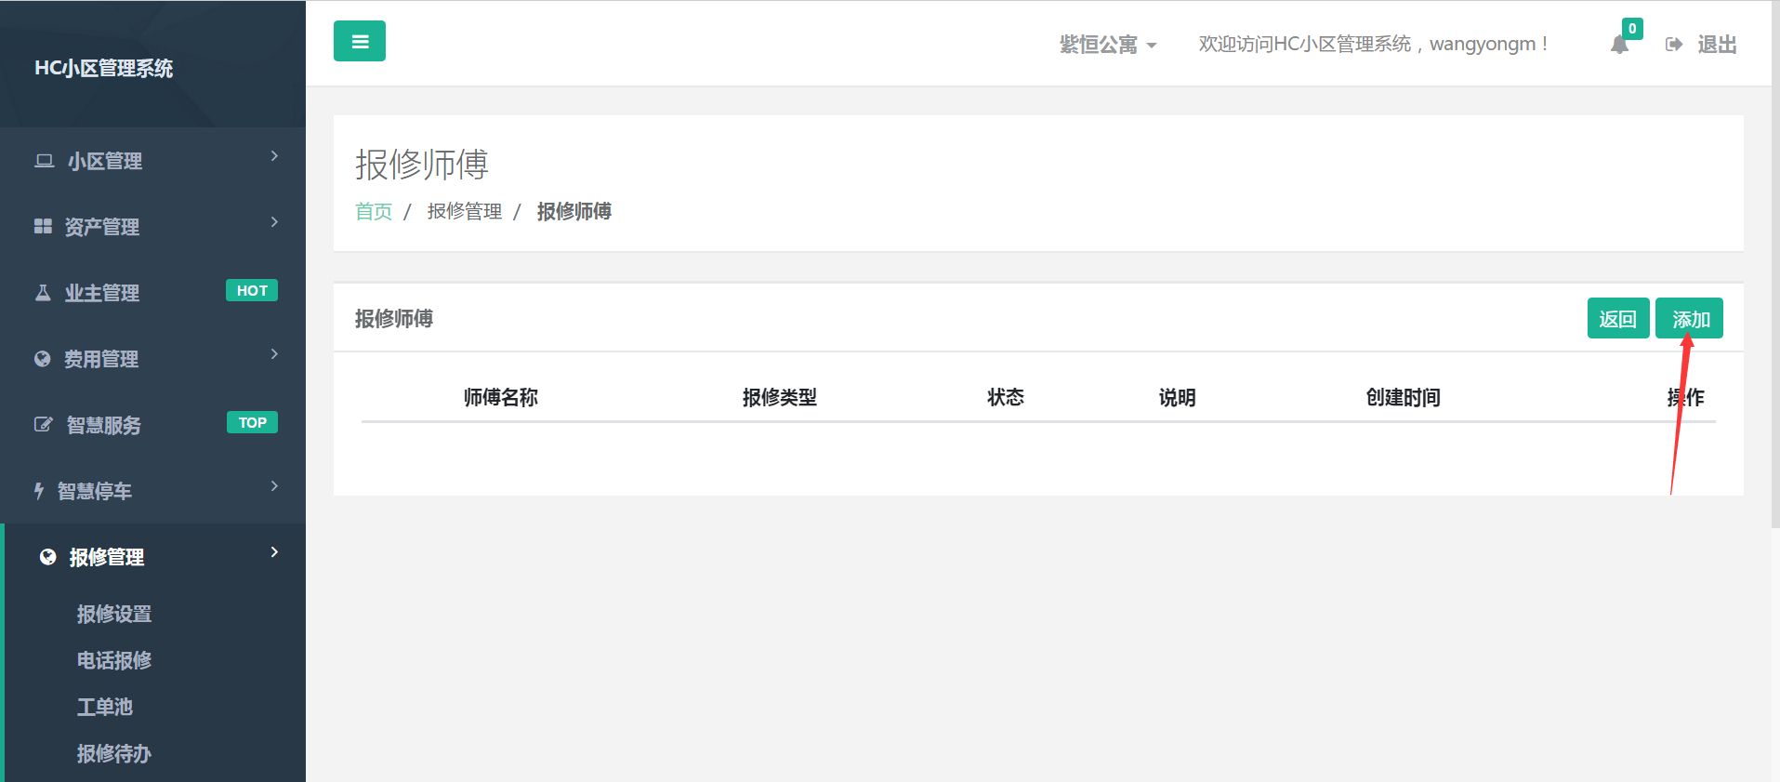Select 电话报修 in the sidebar
Image resolution: width=1780 pixels, height=782 pixels.
pyautogui.click(x=114, y=660)
